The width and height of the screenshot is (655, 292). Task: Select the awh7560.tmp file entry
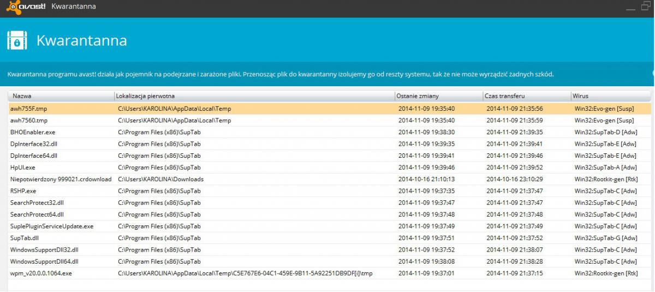(x=329, y=120)
